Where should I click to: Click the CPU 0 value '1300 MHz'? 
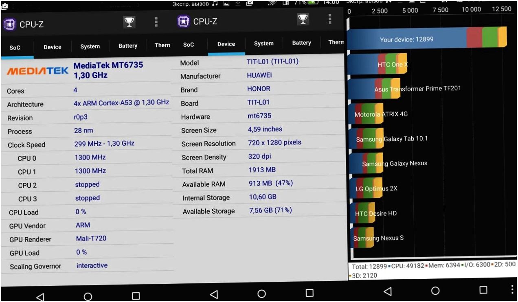click(x=90, y=158)
